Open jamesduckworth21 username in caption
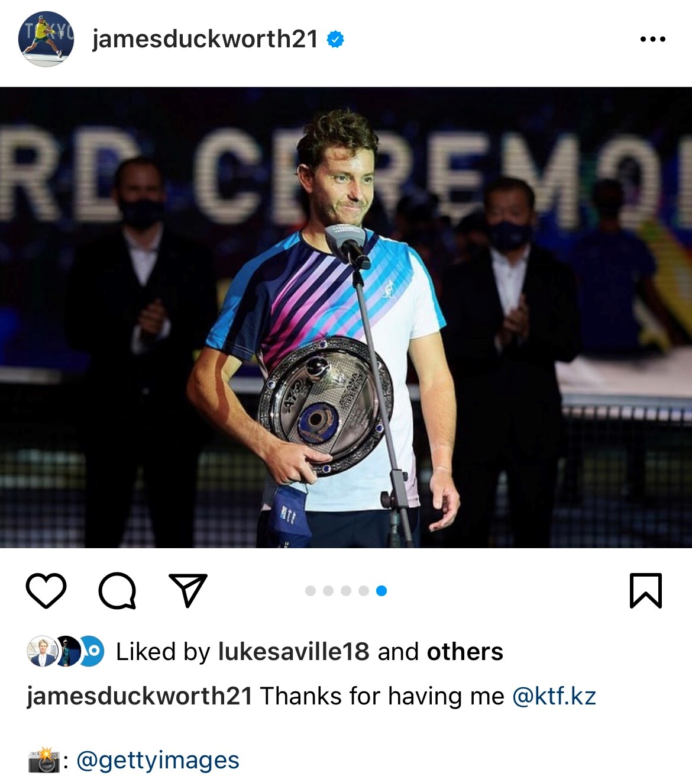The height and width of the screenshot is (782, 692). 140,696
